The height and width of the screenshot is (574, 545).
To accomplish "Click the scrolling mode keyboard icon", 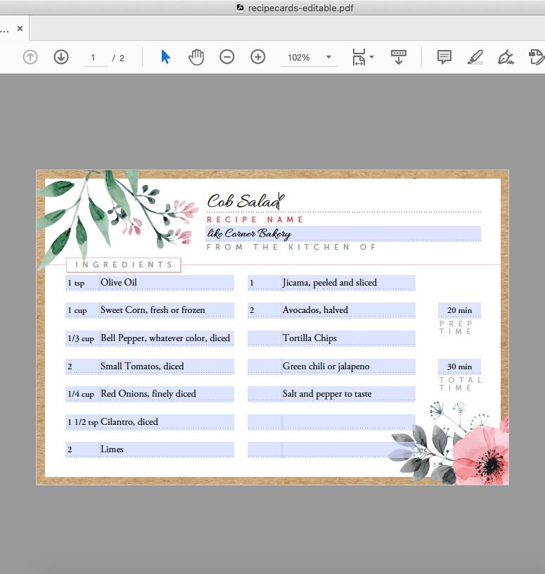I will point(399,57).
